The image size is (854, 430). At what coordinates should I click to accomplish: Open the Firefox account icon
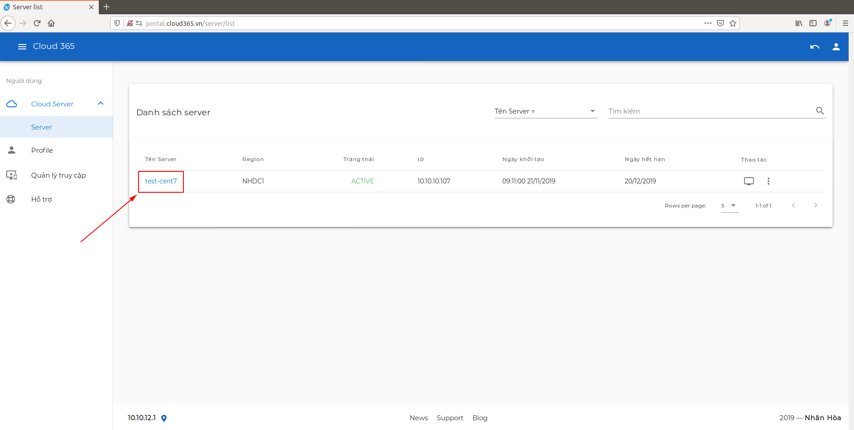tap(827, 23)
